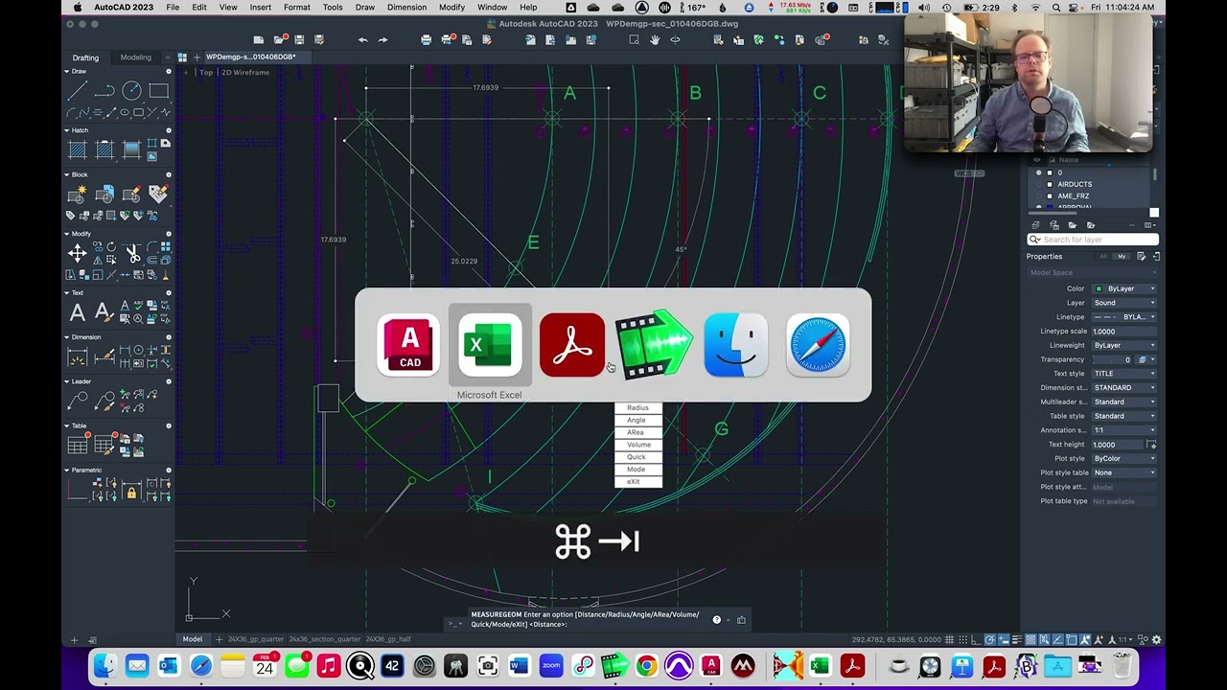Image resolution: width=1227 pixels, height=690 pixels.
Task: Collapse the Block panel section
Action: pos(67,175)
